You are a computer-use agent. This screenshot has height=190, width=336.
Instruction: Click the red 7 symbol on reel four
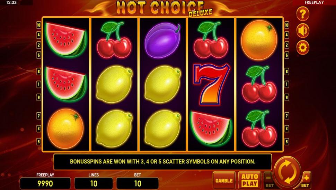point(212,84)
